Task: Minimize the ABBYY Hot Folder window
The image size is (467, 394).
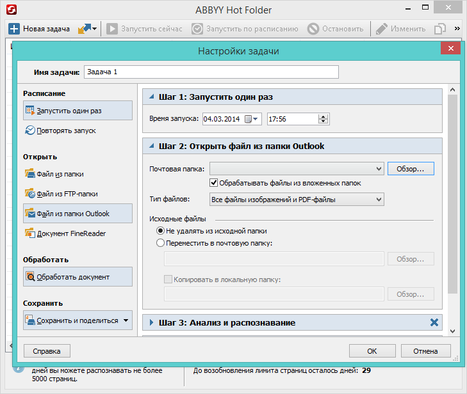Action: [408, 8]
